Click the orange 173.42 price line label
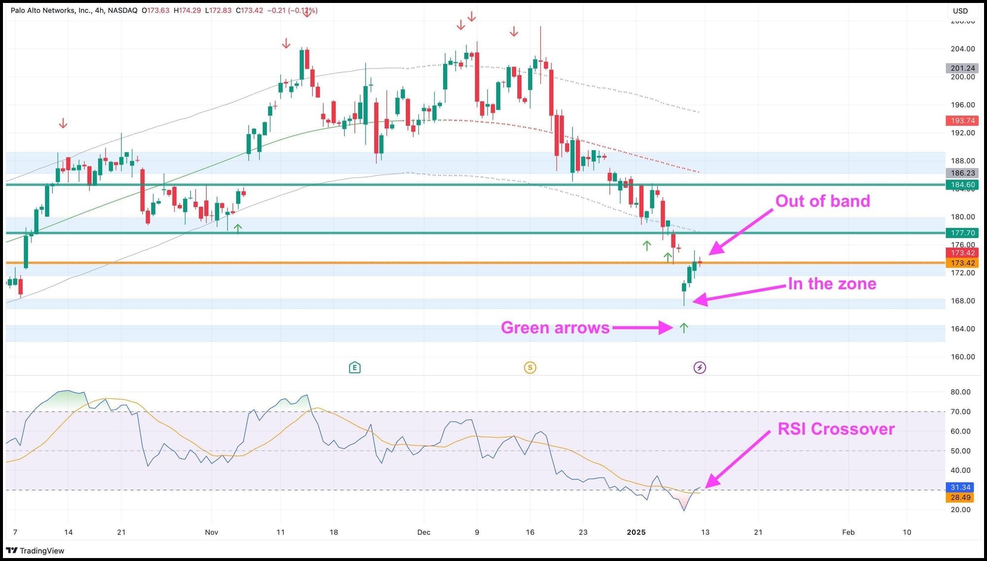The width and height of the screenshot is (987, 561). (962, 263)
